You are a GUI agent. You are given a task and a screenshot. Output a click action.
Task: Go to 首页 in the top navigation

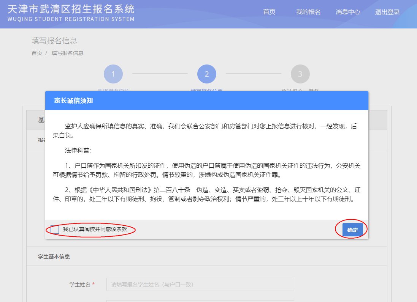coord(269,12)
